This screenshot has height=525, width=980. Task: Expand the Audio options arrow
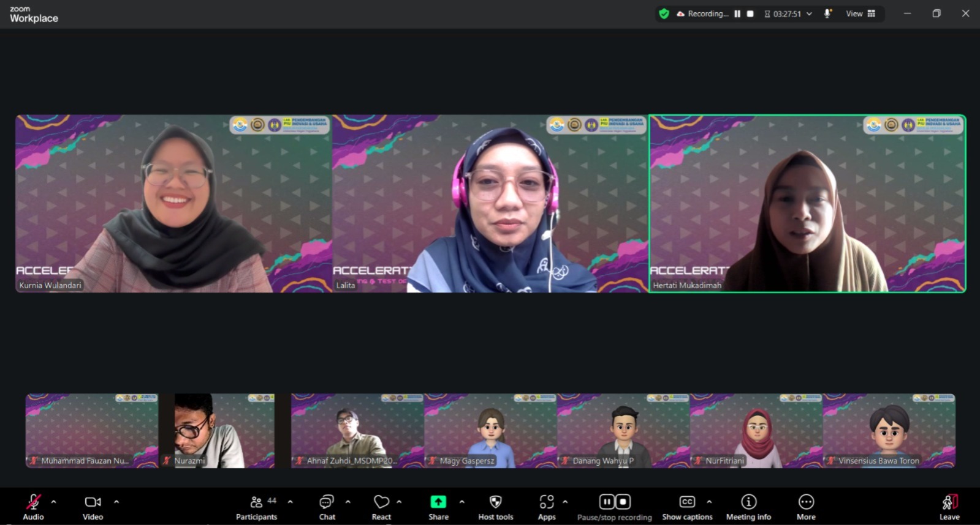(x=54, y=502)
